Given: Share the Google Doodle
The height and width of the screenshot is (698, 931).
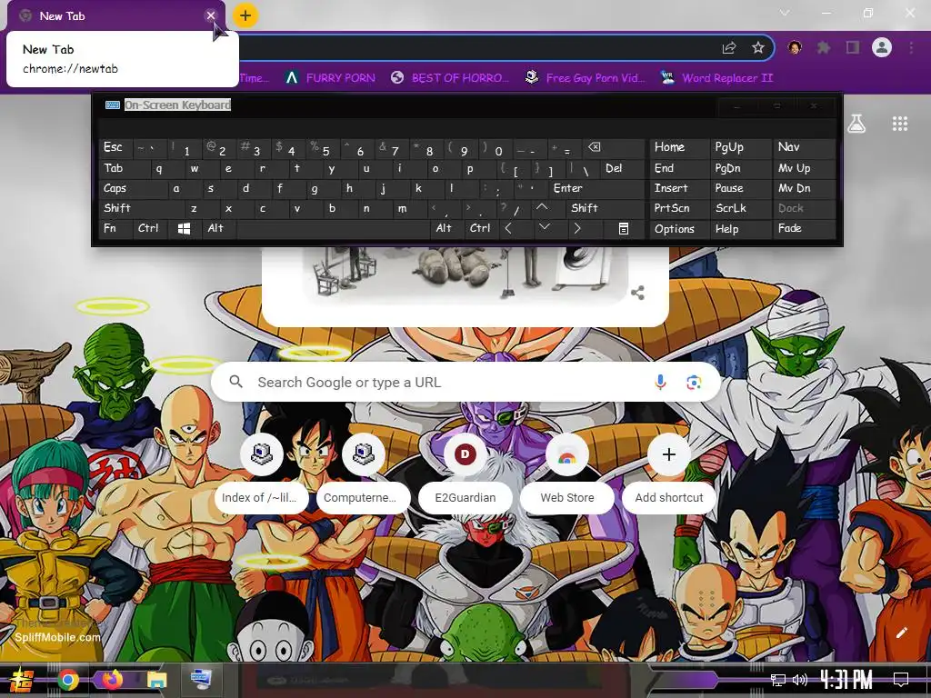Looking at the screenshot, I should [637, 293].
